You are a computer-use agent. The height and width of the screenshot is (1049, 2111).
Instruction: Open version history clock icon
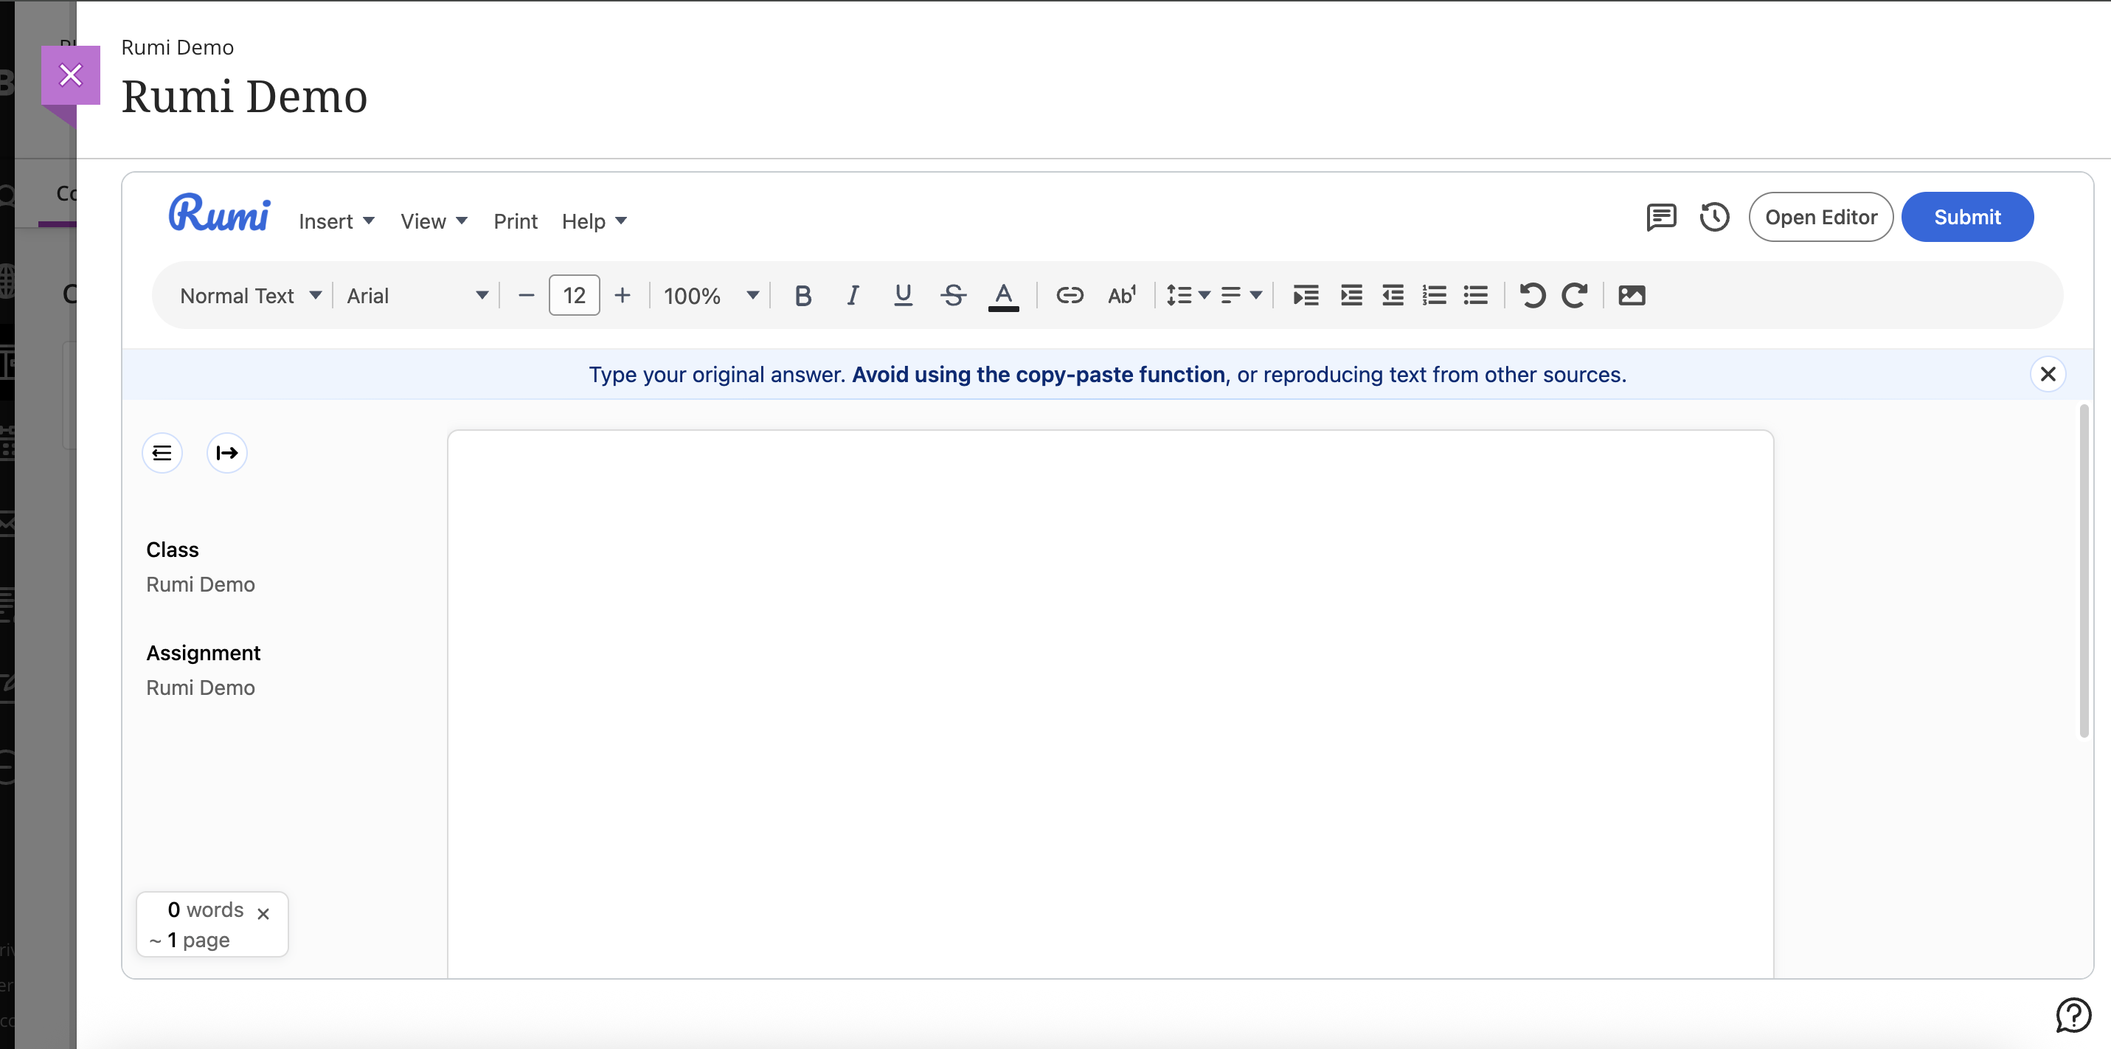(1713, 217)
